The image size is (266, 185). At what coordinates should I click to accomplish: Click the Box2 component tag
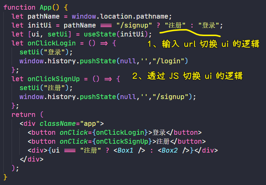point(170,150)
